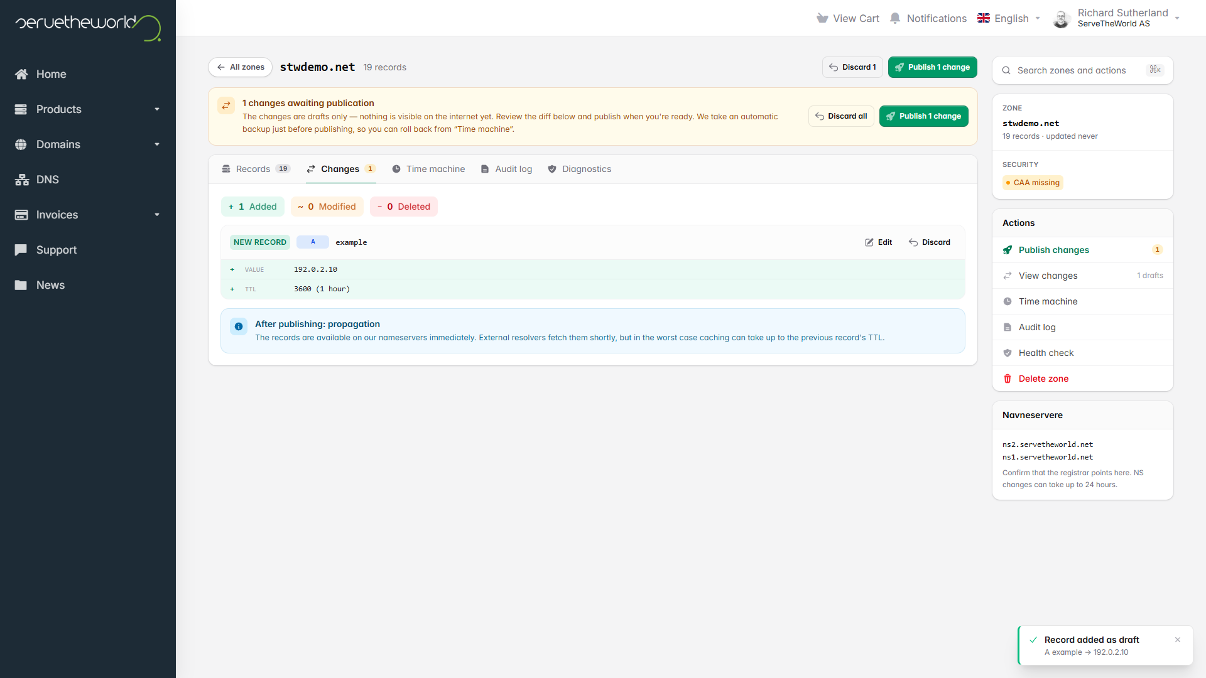Click Publish 1 change in header

[932, 67]
